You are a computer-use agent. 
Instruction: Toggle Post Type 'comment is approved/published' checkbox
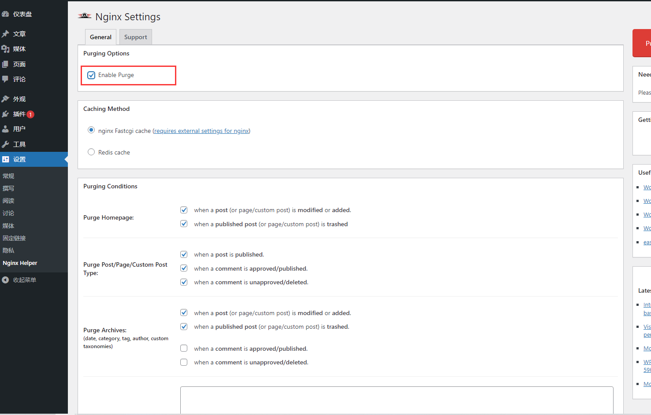pyautogui.click(x=184, y=268)
